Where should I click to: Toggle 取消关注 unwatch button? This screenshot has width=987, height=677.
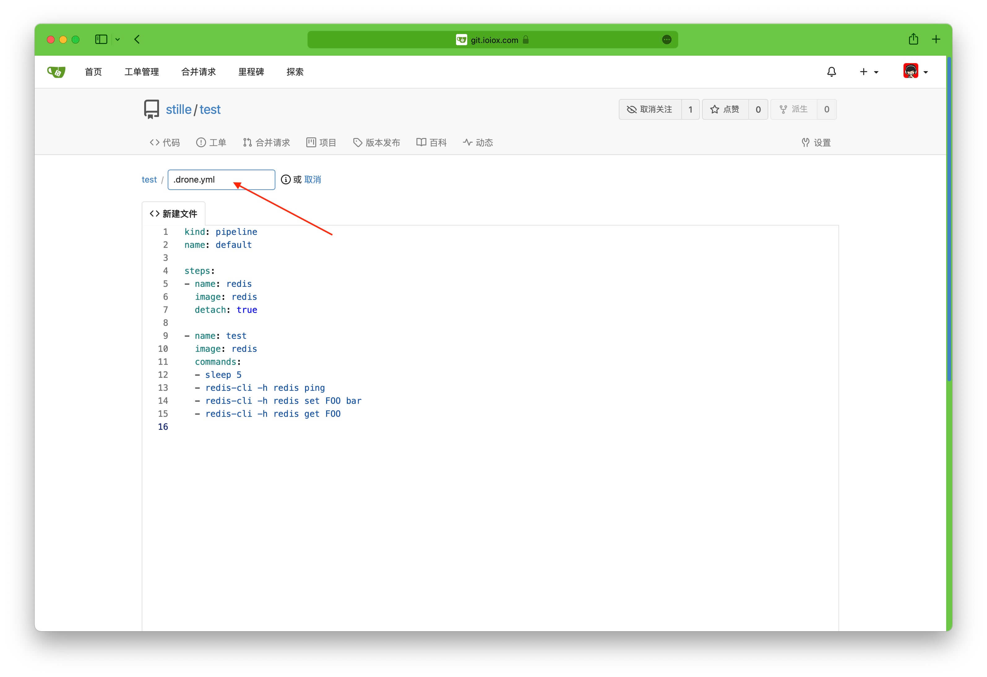[x=650, y=110]
